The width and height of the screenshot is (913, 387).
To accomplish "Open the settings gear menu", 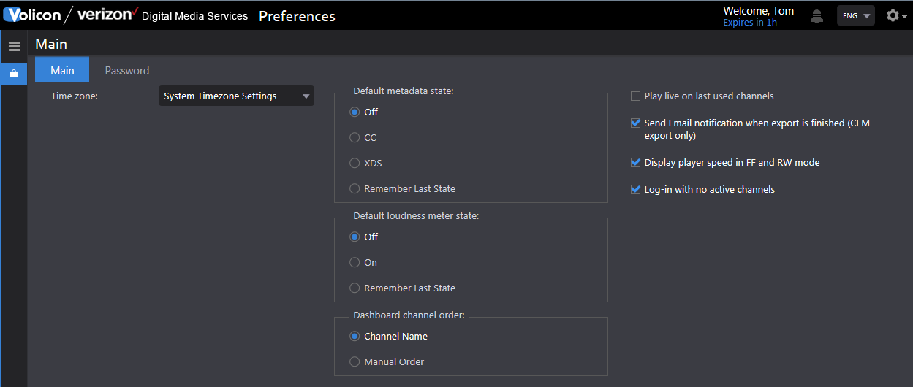I will [896, 15].
